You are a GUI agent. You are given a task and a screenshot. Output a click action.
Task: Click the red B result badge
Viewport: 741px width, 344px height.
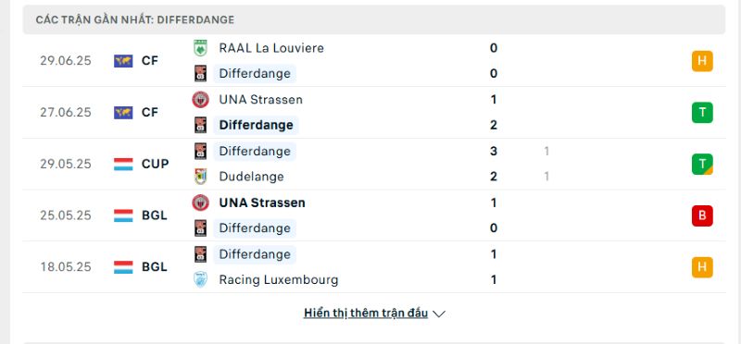click(x=702, y=215)
